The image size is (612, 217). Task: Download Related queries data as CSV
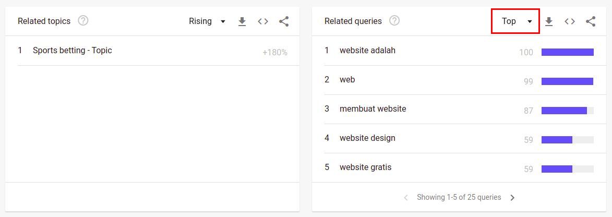point(548,21)
